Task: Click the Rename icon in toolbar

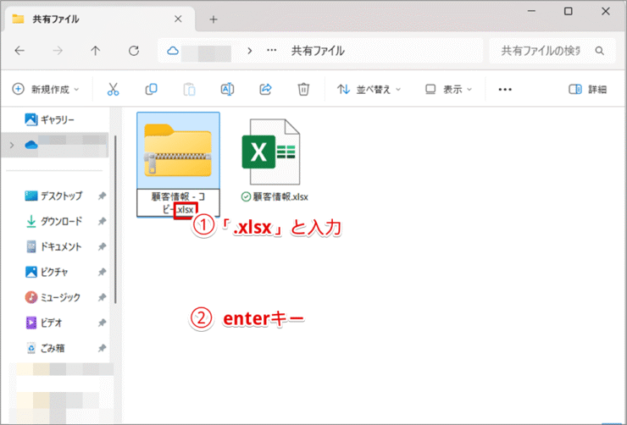Action: (x=227, y=89)
